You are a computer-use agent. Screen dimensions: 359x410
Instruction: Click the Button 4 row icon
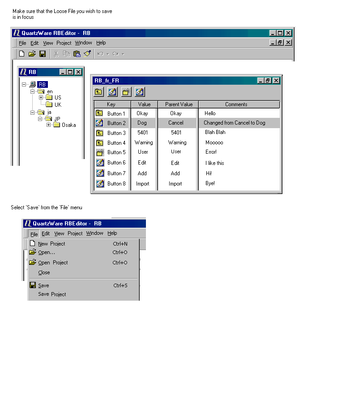99,143
